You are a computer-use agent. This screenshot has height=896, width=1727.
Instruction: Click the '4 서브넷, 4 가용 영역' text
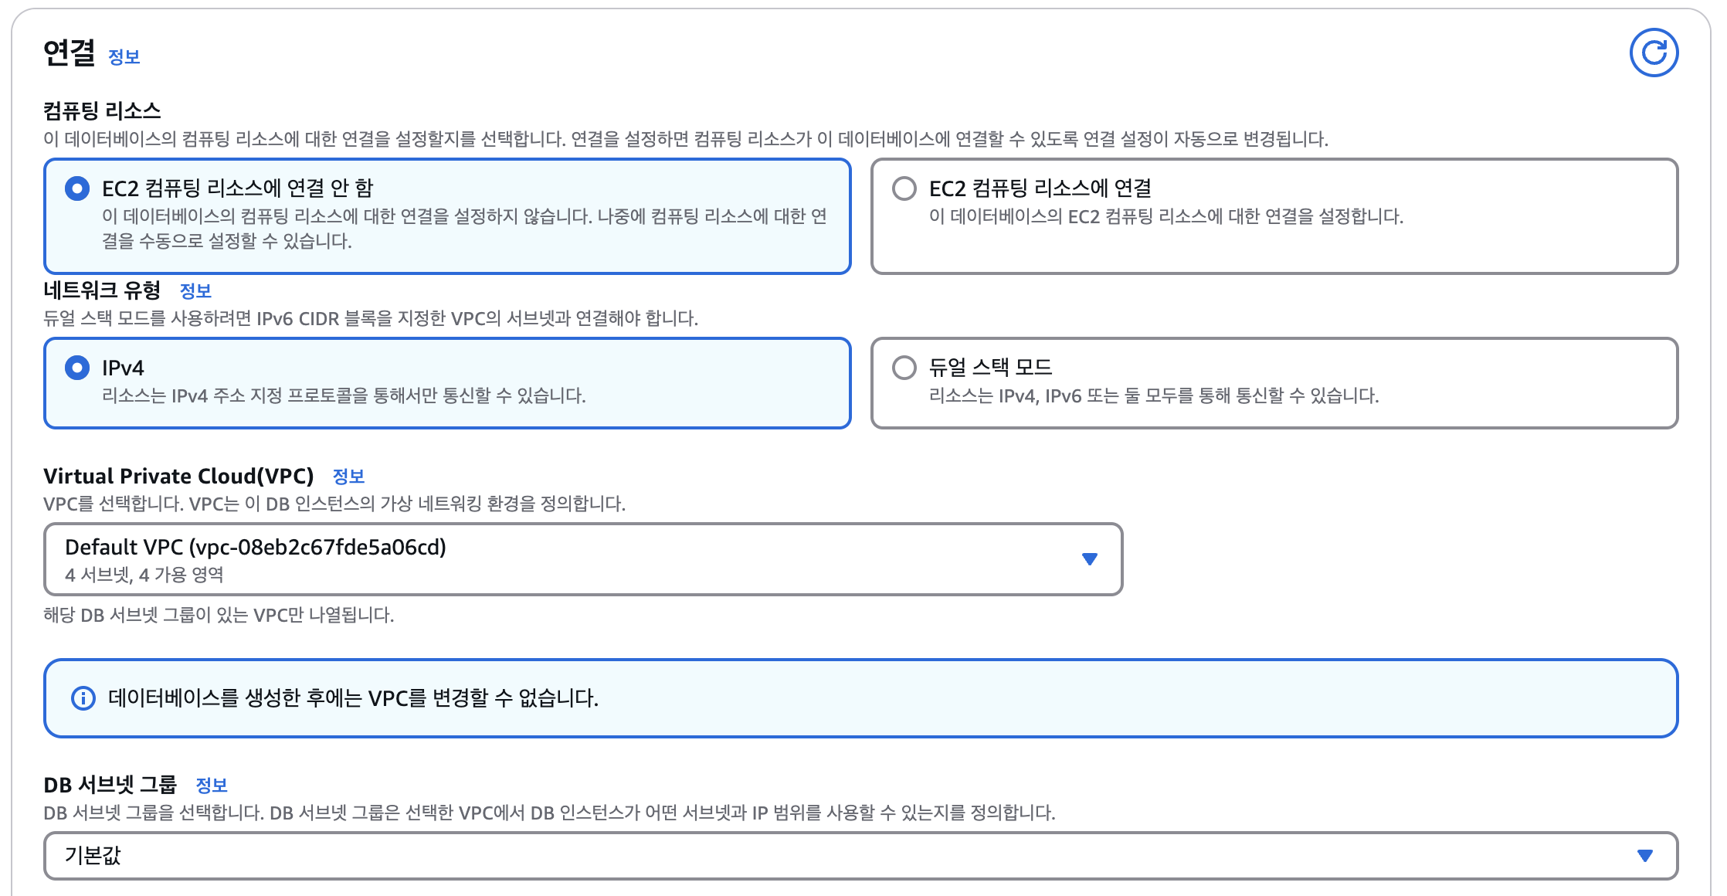tap(144, 575)
